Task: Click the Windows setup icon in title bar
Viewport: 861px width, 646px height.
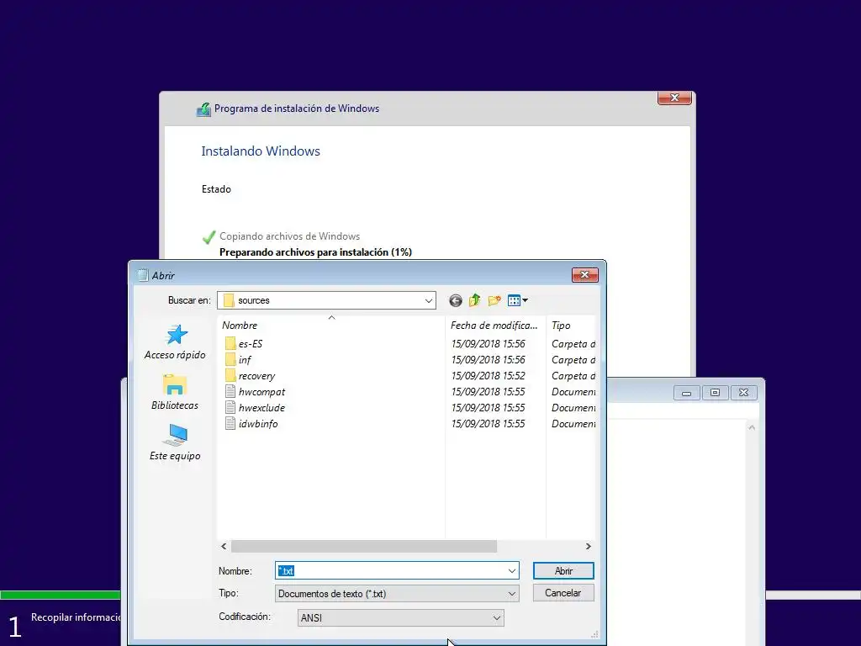Action: (x=203, y=109)
